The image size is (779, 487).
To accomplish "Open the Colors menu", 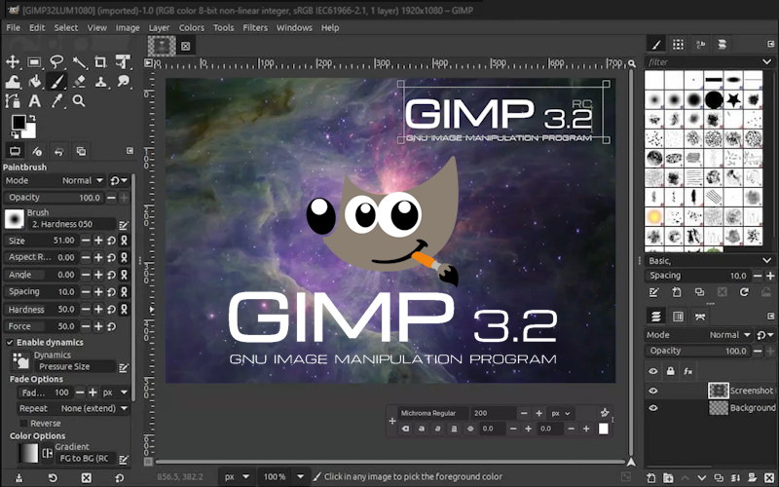I will coord(191,28).
